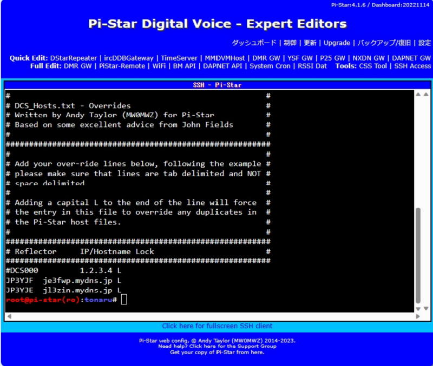Click the 'Based on some excellent advice' line
Image resolution: width=433 pixels, height=366 pixels.
click(x=119, y=125)
